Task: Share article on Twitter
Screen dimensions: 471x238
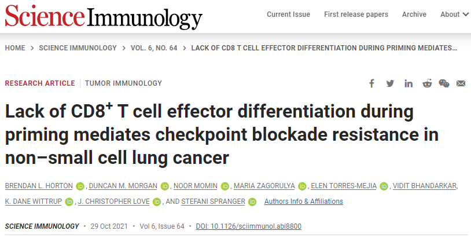Action: 390,83
